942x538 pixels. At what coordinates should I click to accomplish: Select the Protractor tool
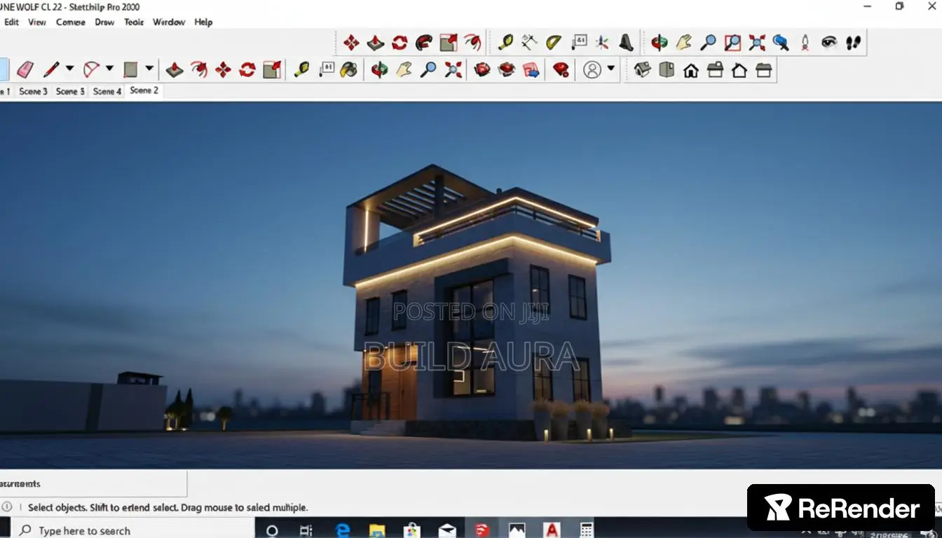(x=553, y=43)
